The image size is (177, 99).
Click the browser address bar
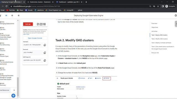[x=79, y=6]
